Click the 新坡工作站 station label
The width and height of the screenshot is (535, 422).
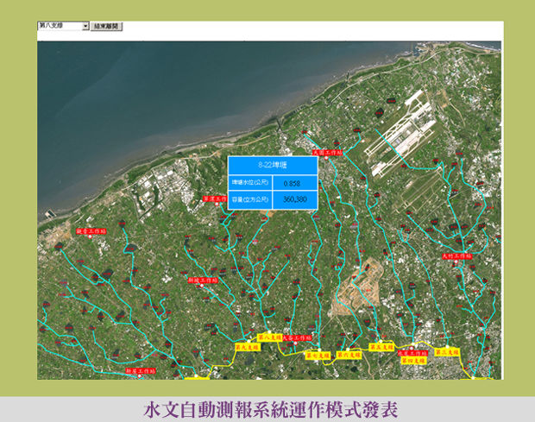tap(202, 280)
